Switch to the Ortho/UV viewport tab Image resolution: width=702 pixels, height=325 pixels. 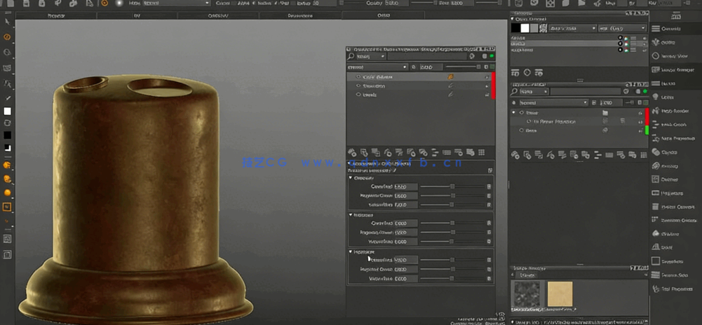pos(218,15)
